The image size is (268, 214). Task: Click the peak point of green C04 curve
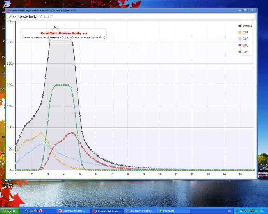point(64,85)
